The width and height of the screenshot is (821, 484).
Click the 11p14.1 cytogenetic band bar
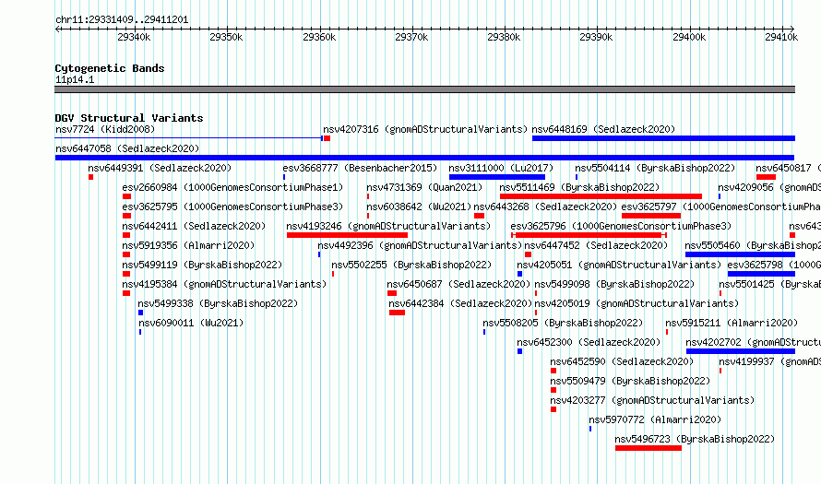click(424, 89)
